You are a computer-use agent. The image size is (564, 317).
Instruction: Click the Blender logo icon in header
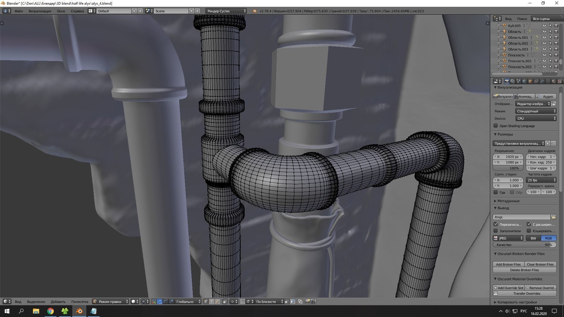[254, 11]
